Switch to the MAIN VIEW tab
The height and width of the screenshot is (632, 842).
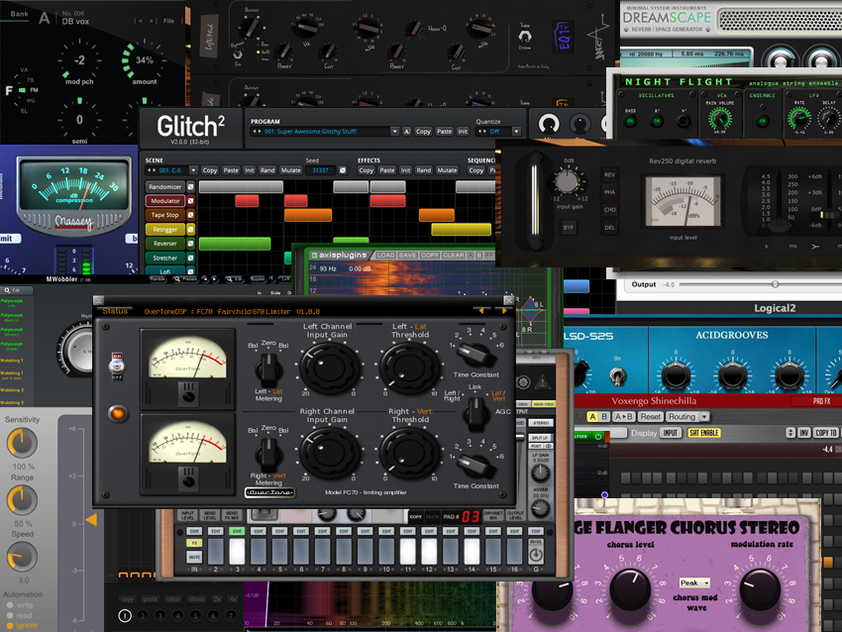tap(544, 404)
